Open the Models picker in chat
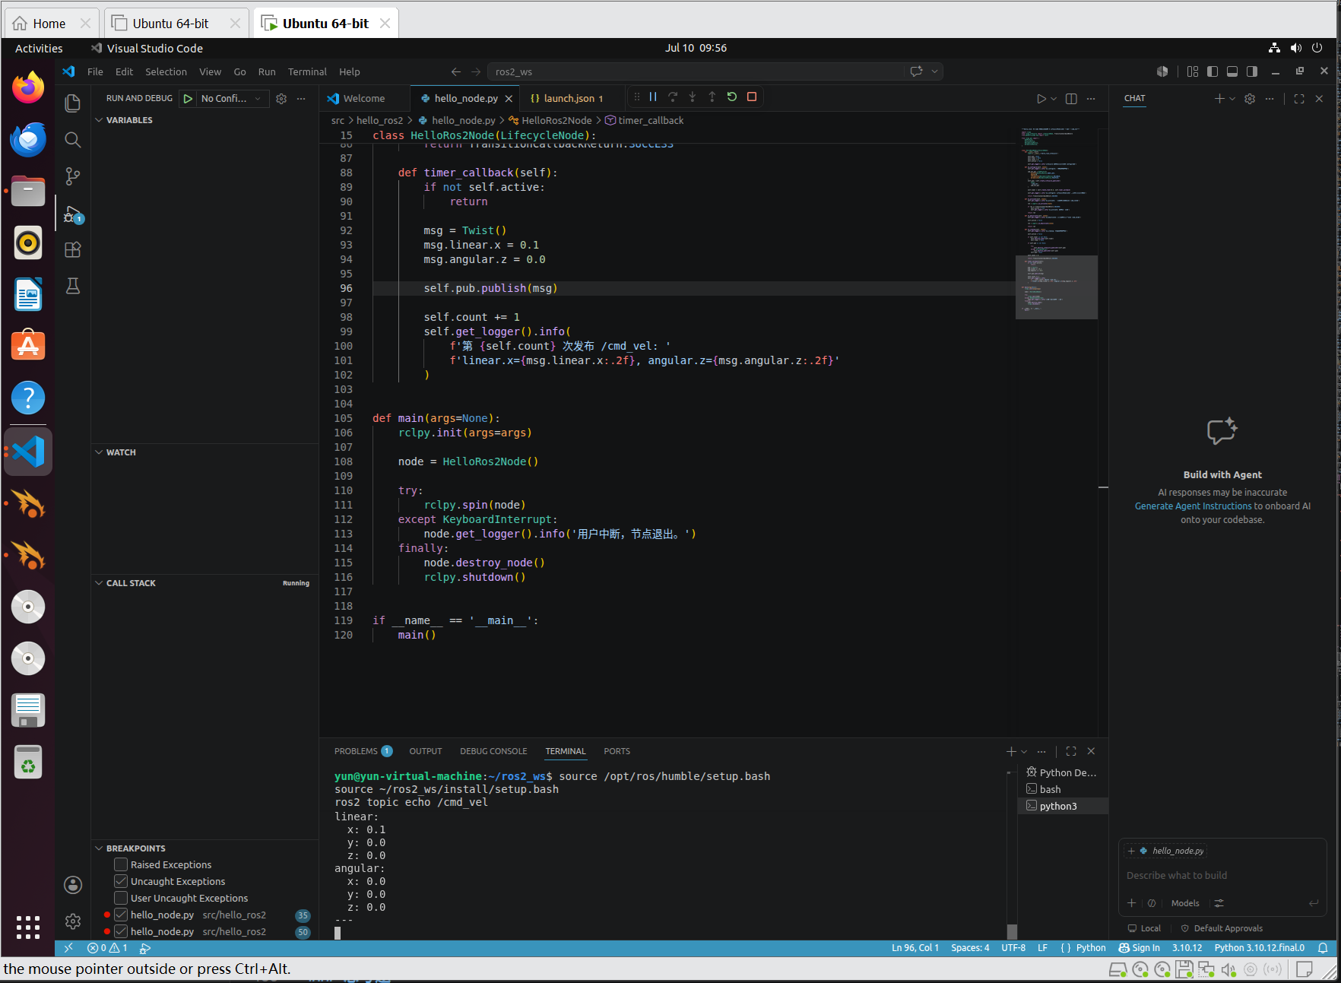1341x983 pixels. [x=1185, y=903]
